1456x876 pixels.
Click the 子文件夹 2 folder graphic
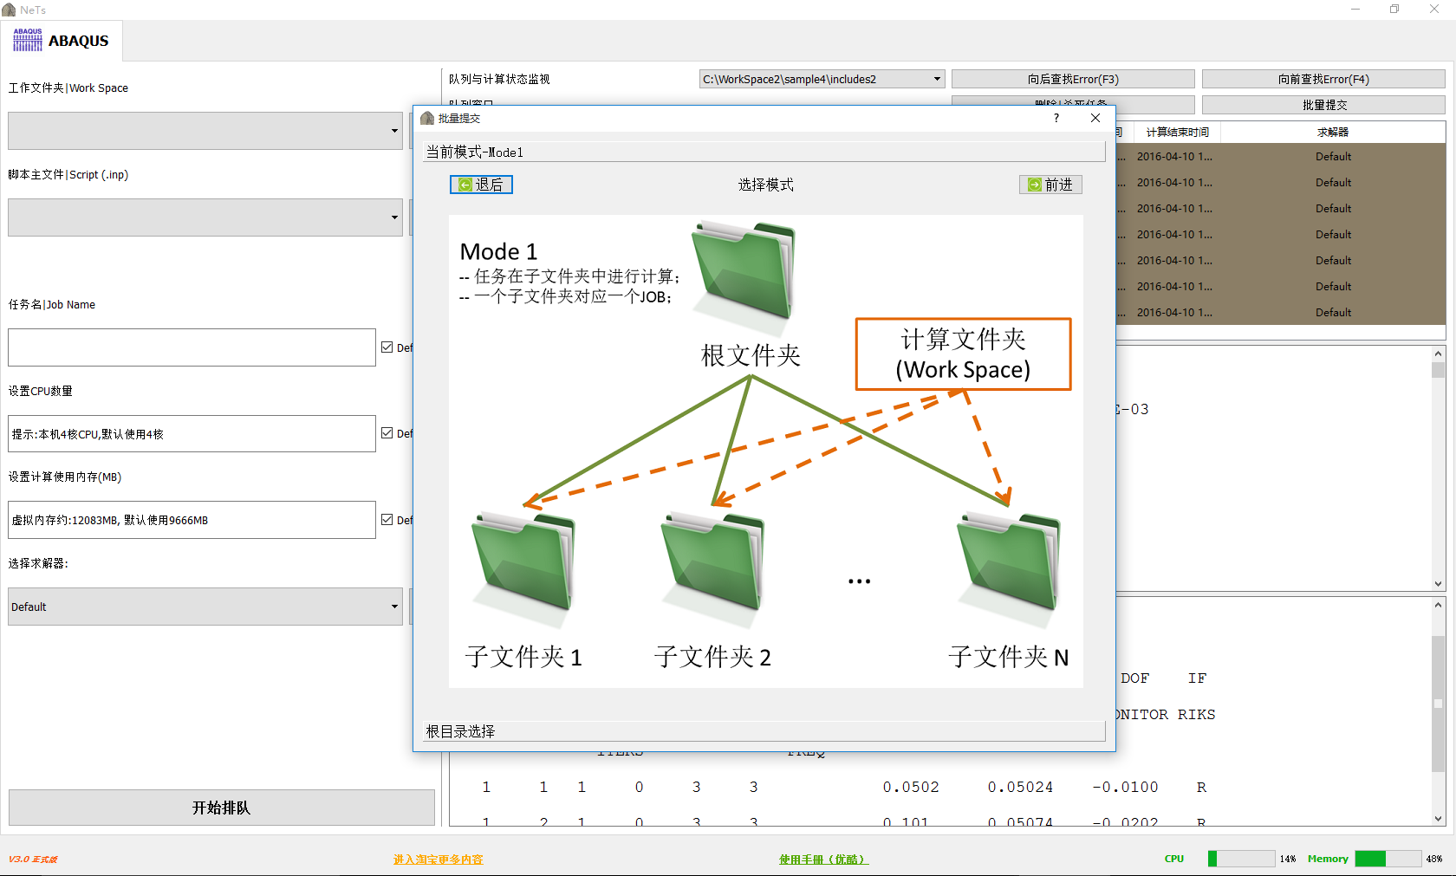click(712, 563)
